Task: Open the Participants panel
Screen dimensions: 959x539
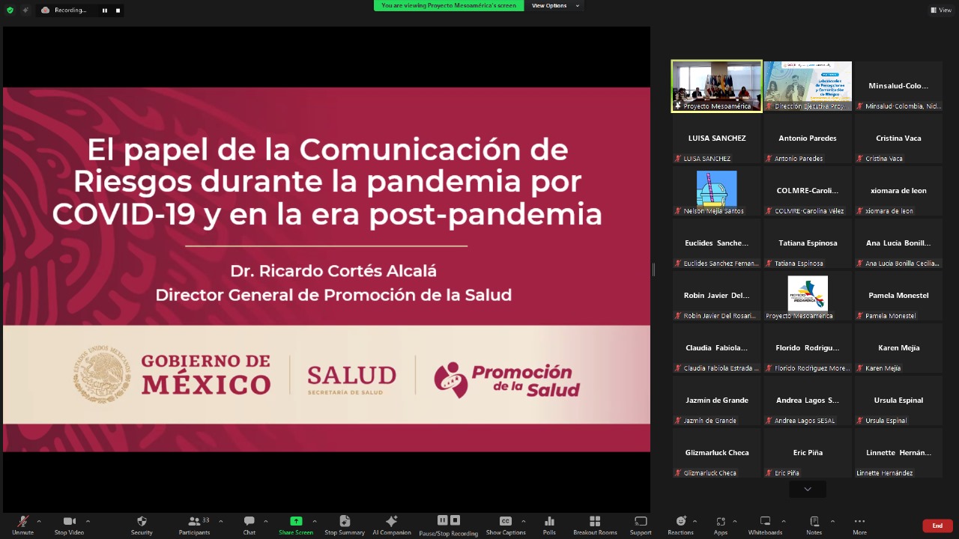Action: coord(194,525)
